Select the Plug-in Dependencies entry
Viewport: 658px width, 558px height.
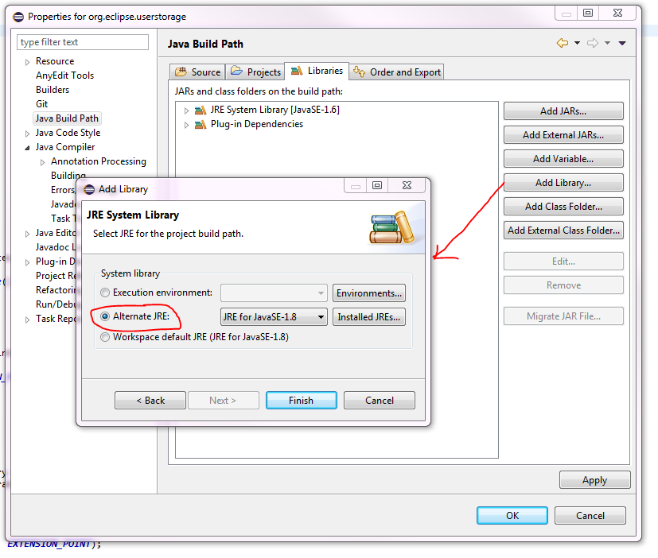click(257, 124)
